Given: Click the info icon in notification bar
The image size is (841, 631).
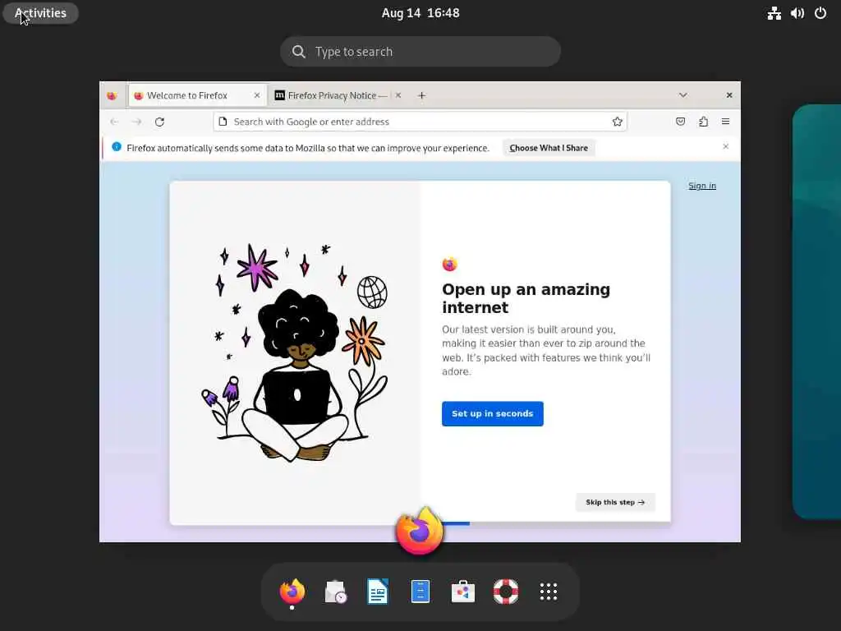Looking at the screenshot, I should point(117,146).
